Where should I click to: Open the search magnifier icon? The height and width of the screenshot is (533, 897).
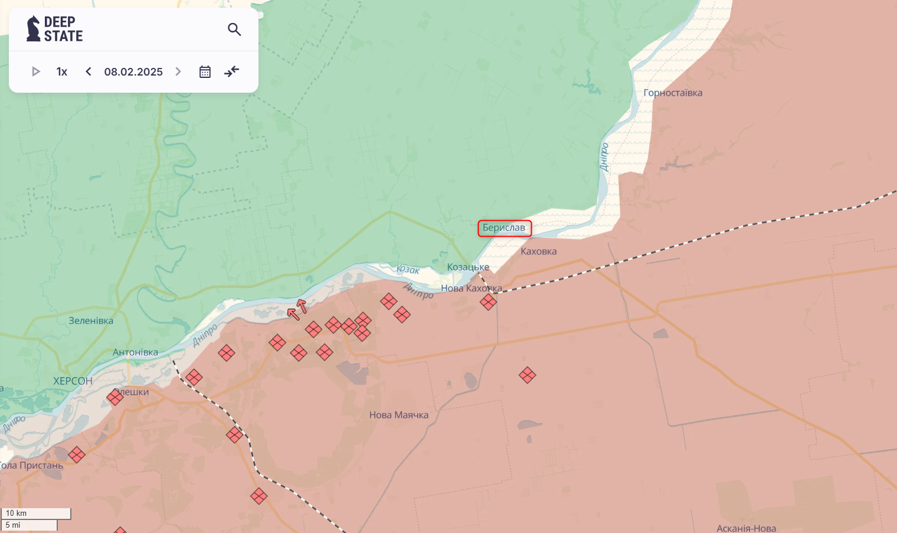[234, 30]
